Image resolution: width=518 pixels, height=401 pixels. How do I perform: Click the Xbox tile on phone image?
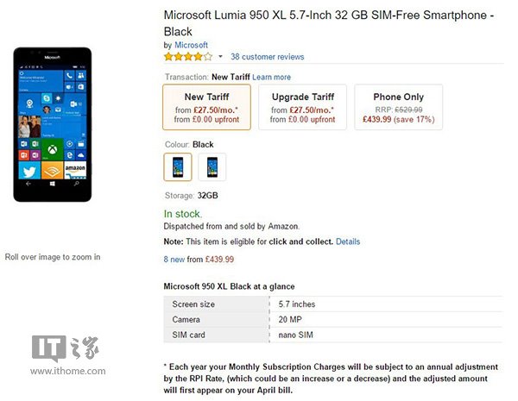tap(52, 150)
